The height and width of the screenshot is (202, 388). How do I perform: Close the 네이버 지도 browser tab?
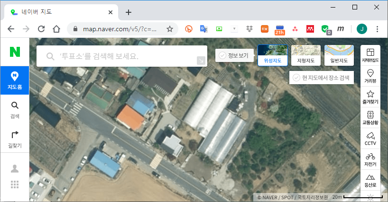111,12
